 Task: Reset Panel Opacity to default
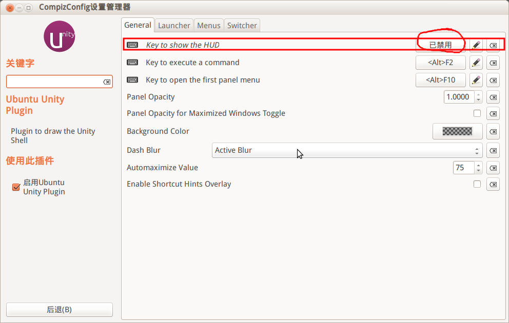coord(493,97)
